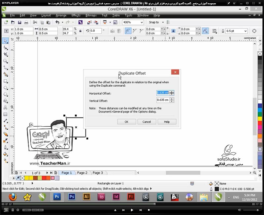Image resolution: width=264 pixels, height=215 pixels.
Task: Click the Horizontal Offset input field
Action: [x=163, y=93]
